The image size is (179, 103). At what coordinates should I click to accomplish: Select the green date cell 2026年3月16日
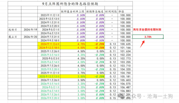click(x=49, y=84)
